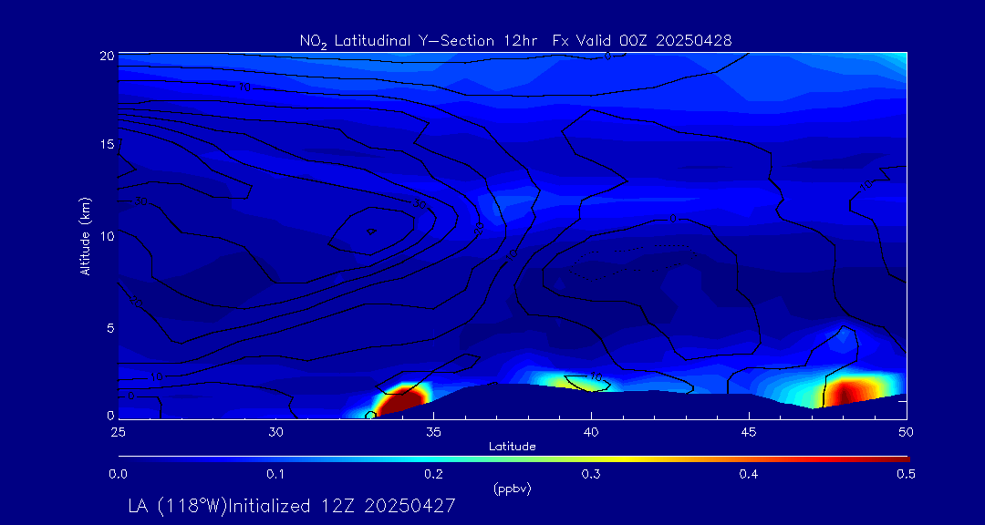The width and height of the screenshot is (985, 525).
Task: Click the red NO2 hotspot near latitude 34
Action: coord(403,400)
